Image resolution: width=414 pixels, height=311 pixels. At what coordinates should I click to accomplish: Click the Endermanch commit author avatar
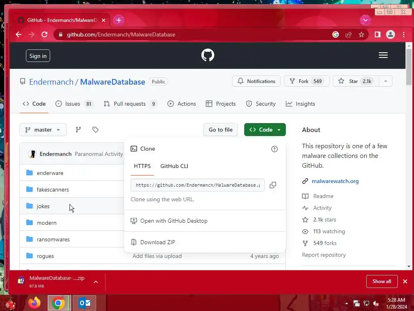point(32,154)
